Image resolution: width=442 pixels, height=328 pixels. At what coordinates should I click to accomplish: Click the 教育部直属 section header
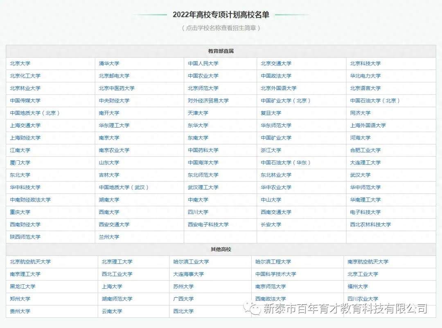(221, 51)
